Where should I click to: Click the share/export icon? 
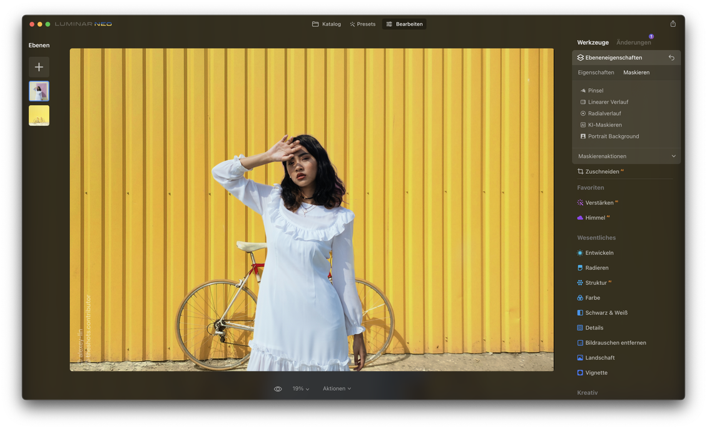click(673, 24)
